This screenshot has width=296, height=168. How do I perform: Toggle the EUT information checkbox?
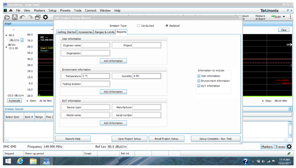[x=199, y=86]
